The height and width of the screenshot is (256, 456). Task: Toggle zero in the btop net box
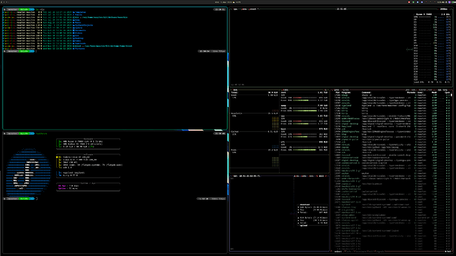311,176
